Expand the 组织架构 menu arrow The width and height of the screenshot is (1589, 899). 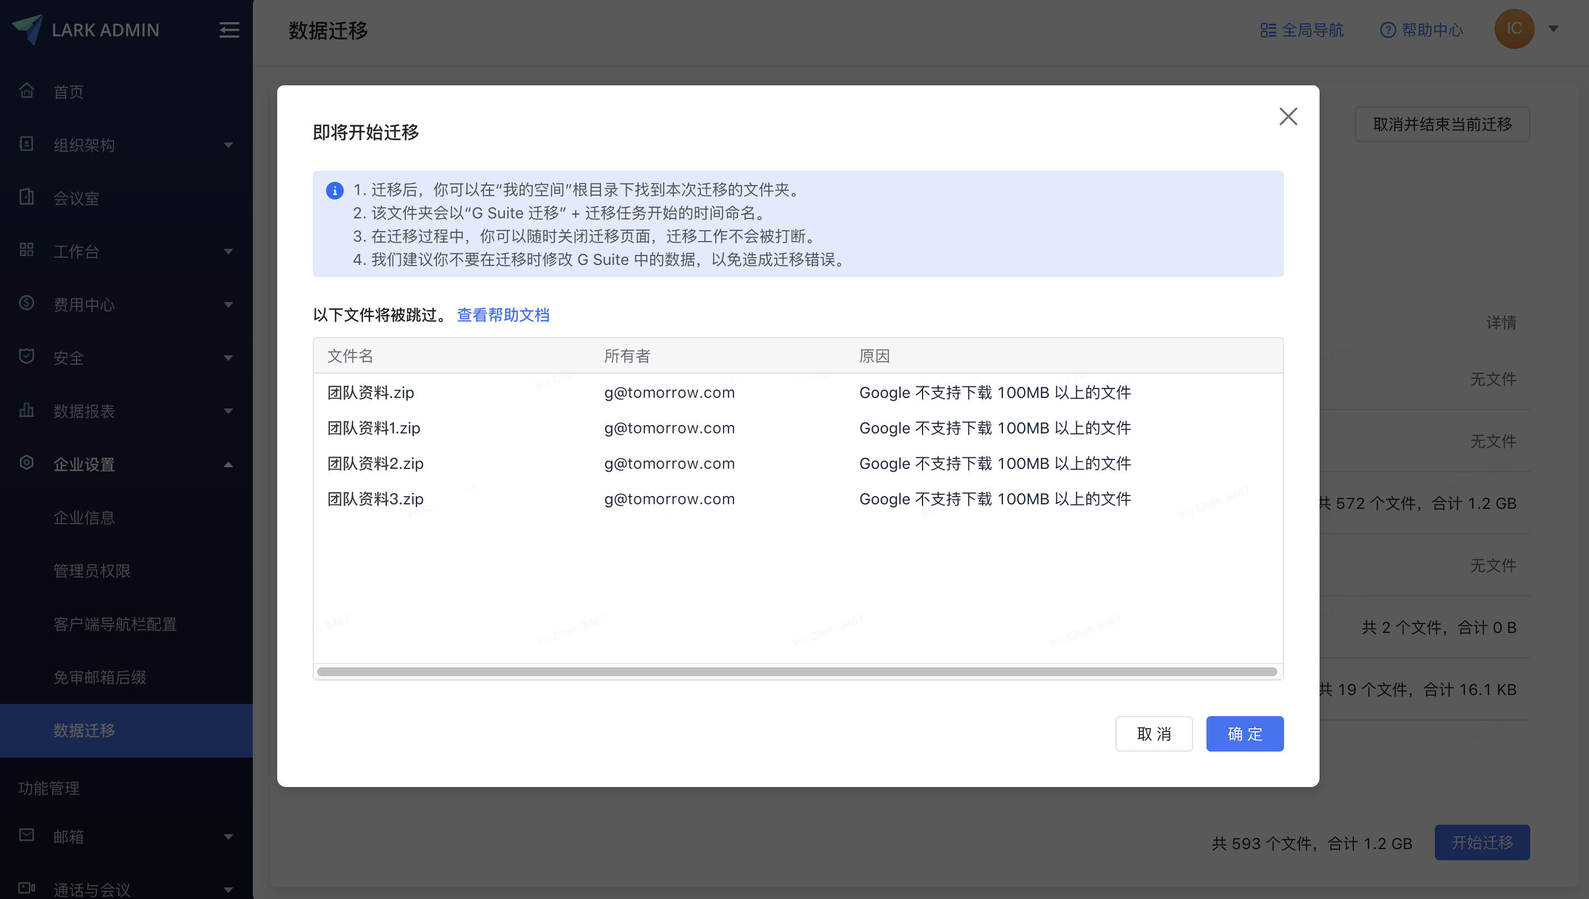[228, 145]
